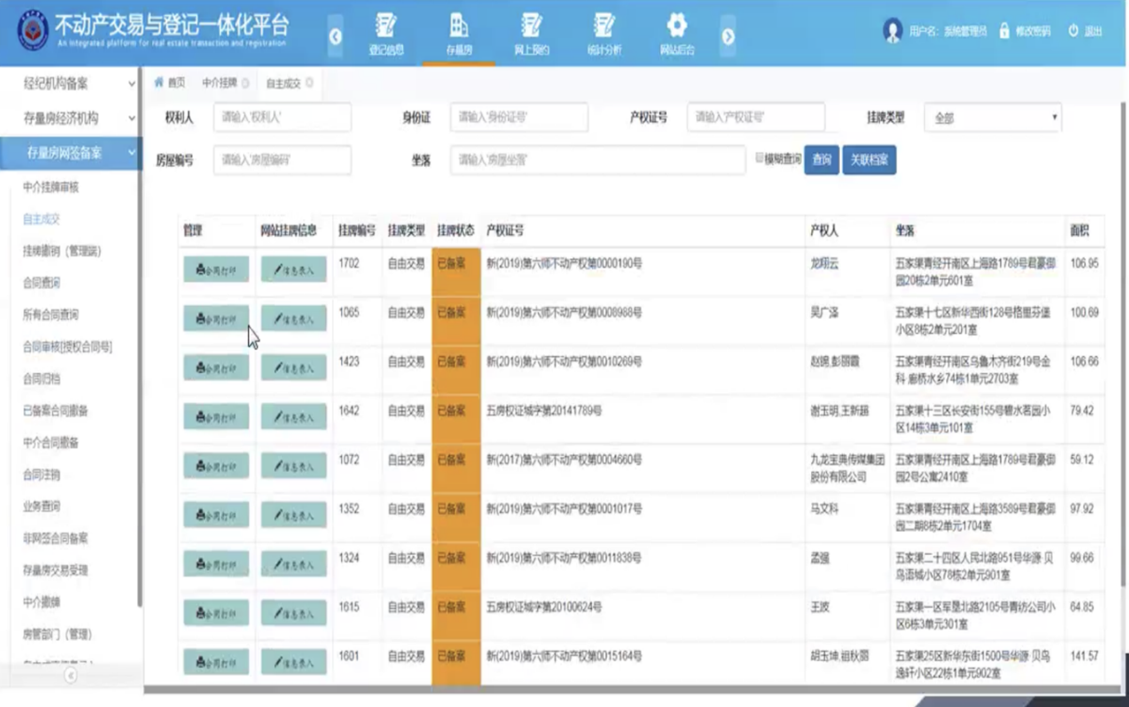The height and width of the screenshot is (707, 1129).
Task: Click the 退出 power icon
Action: pyautogui.click(x=1073, y=31)
